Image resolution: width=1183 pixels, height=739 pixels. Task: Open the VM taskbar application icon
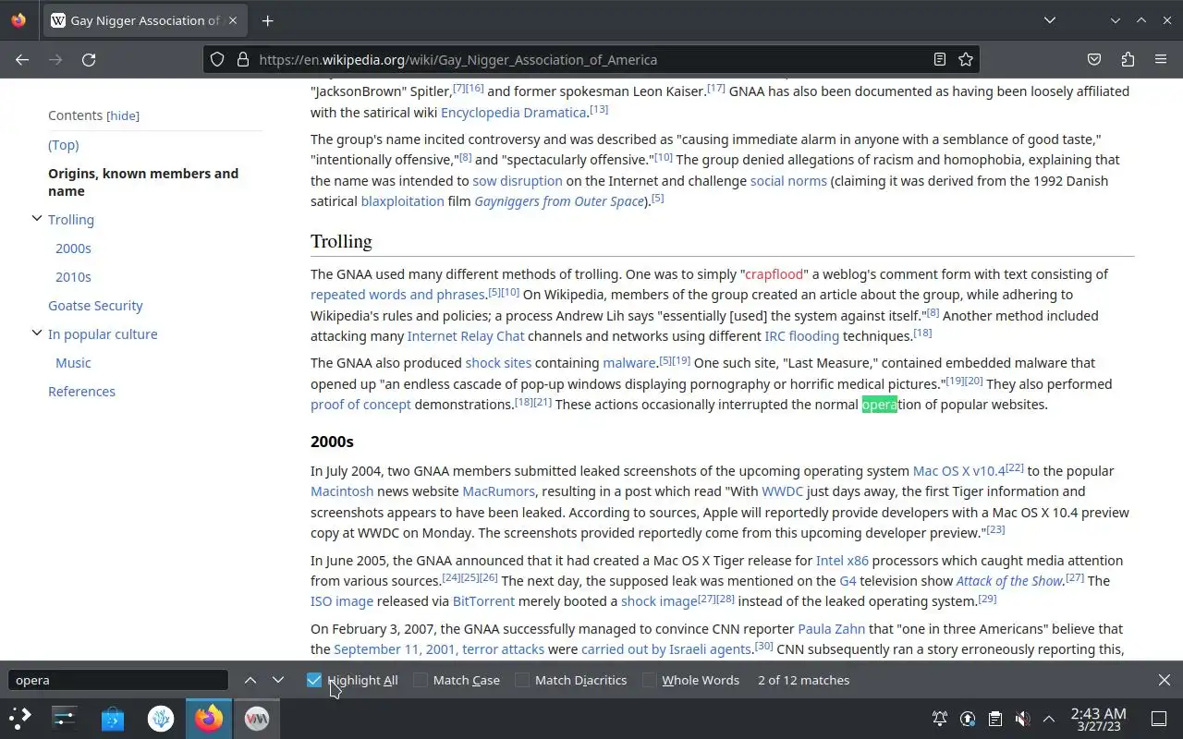[x=257, y=718]
